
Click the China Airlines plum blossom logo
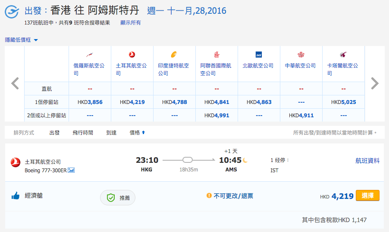point(301,55)
